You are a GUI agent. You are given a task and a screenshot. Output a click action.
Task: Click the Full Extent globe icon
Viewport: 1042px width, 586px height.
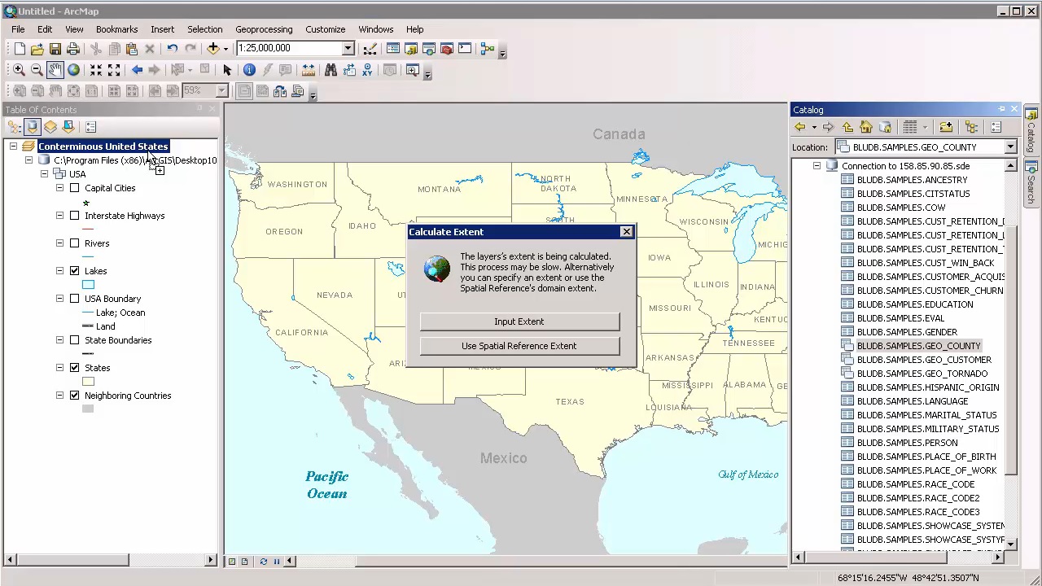click(73, 71)
